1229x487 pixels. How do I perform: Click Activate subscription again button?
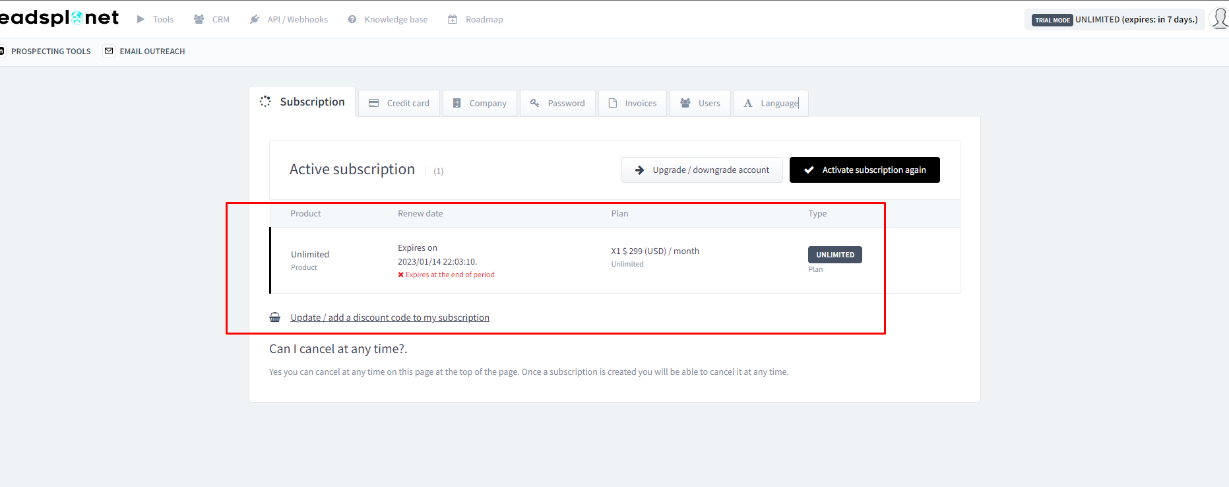pos(864,170)
